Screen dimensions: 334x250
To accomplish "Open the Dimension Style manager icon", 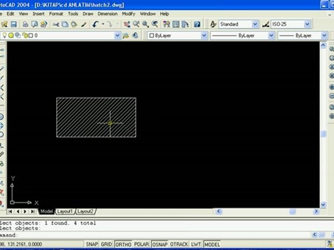I will click(x=265, y=24).
